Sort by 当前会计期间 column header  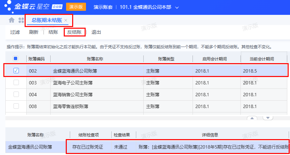coord(262,59)
